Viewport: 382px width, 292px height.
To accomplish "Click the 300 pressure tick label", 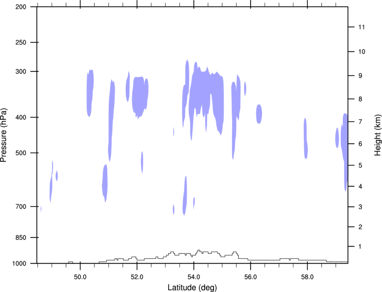I will click(x=21, y=71).
